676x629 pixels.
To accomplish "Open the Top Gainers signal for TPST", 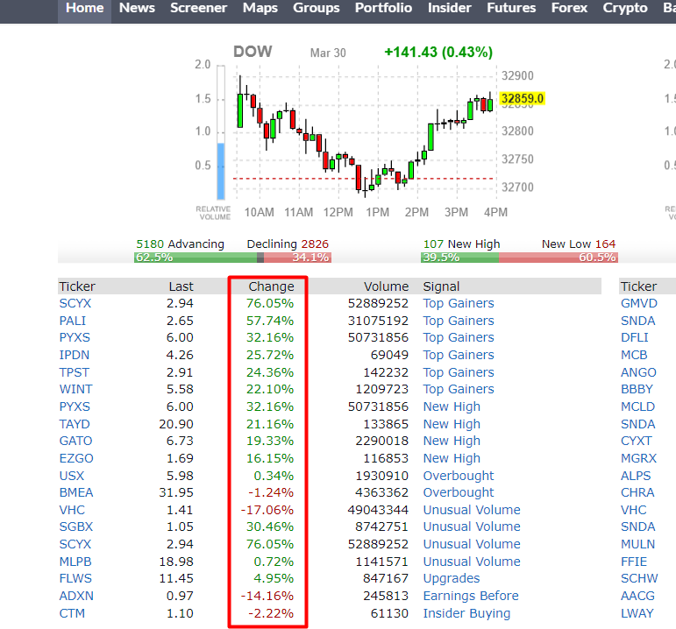I will click(458, 372).
